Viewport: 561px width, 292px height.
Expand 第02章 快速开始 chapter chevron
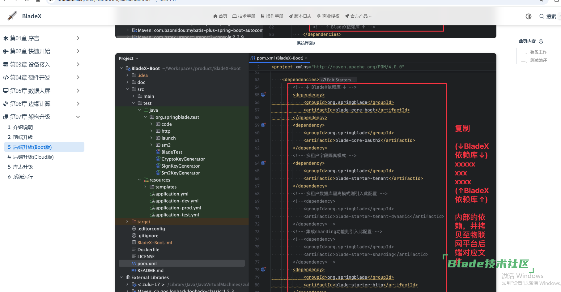78,51
